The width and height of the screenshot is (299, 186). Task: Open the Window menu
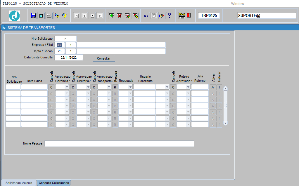[x=237, y=4]
